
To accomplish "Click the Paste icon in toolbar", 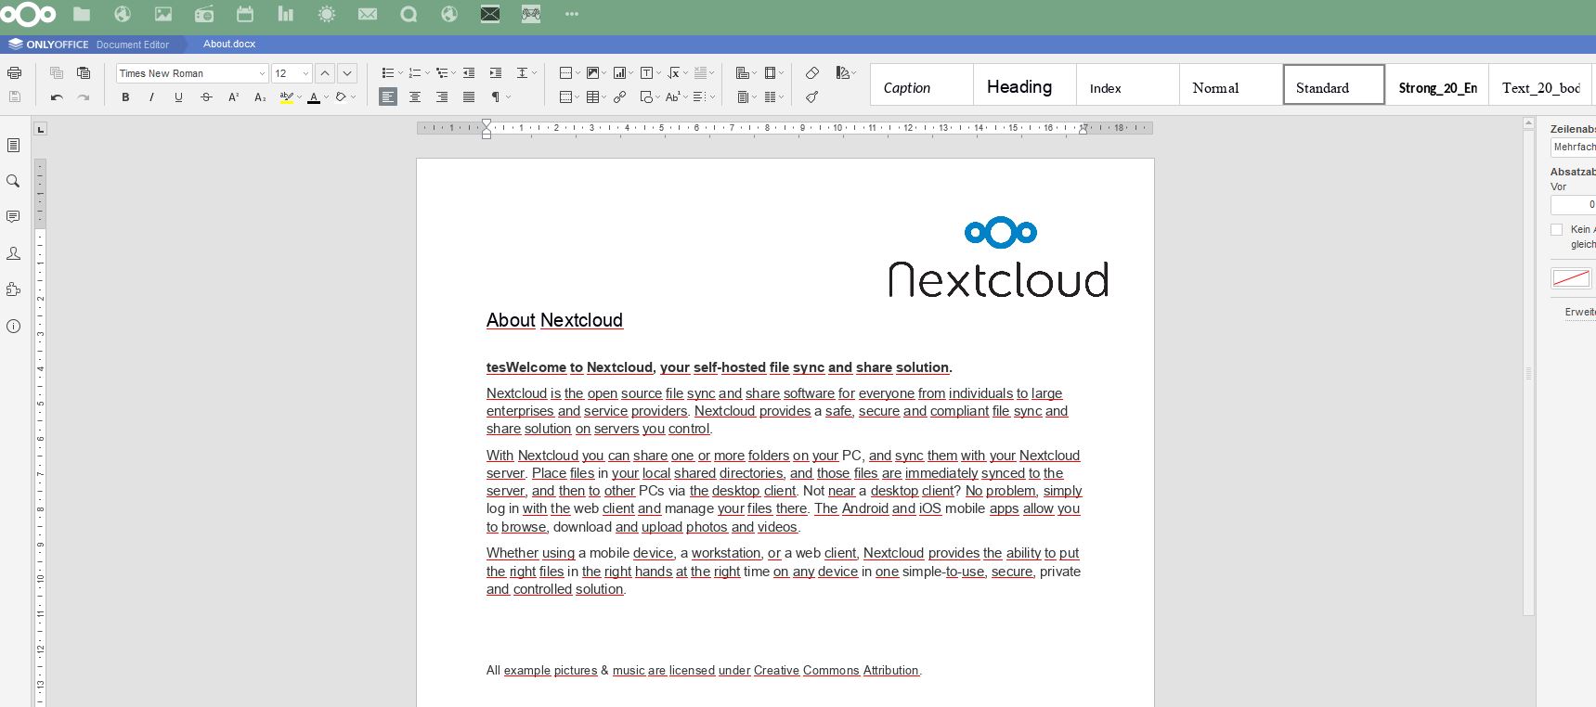I will [84, 72].
